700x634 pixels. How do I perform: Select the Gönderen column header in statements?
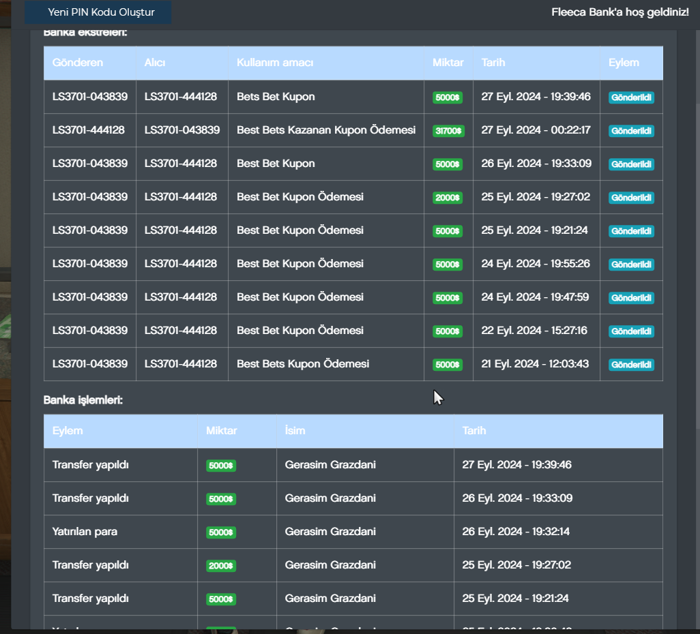[78, 63]
